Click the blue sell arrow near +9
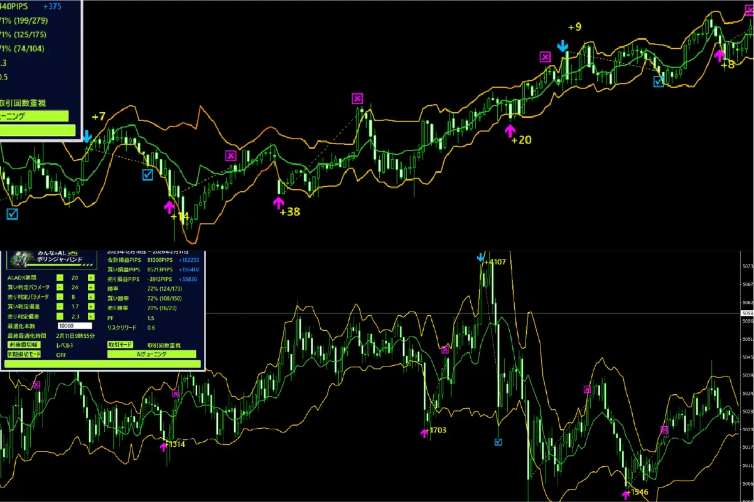 click(563, 46)
